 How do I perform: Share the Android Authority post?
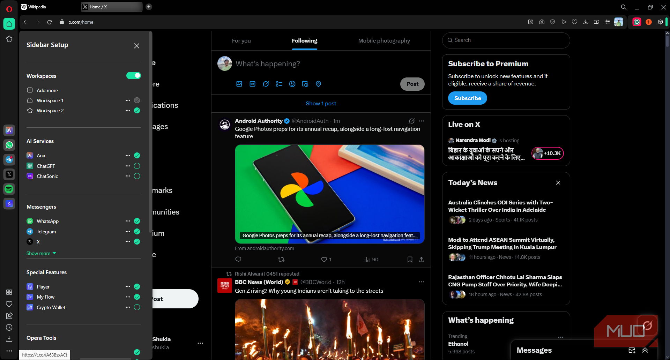pos(421,259)
